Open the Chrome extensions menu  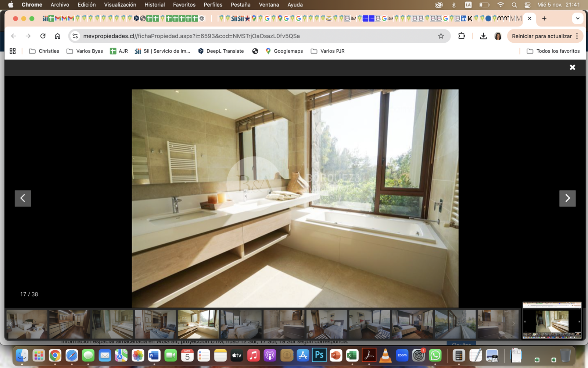[462, 36]
